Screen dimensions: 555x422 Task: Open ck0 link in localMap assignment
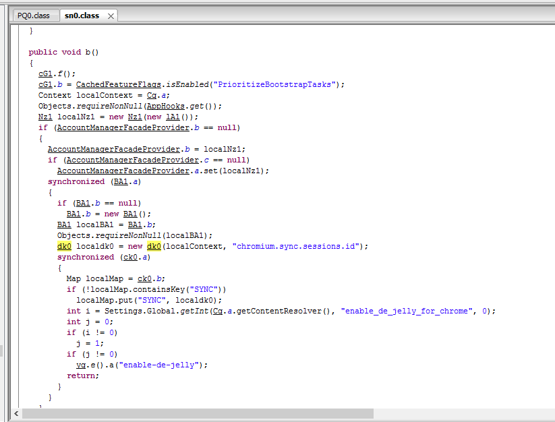(144, 278)
